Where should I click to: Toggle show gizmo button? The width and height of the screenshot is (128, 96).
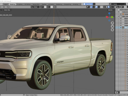[91, 7]
